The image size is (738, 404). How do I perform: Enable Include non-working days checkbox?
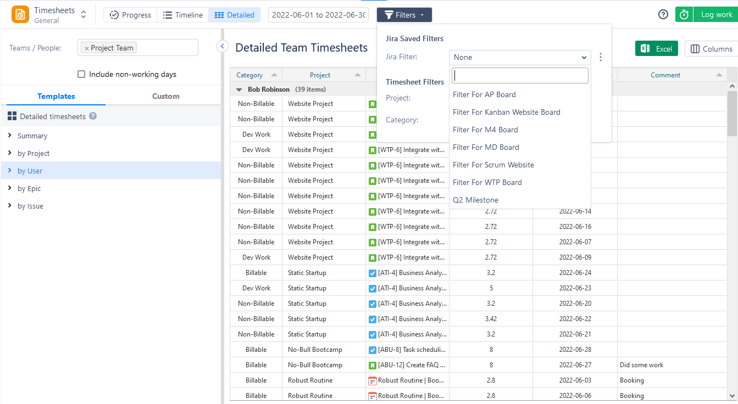click(81, 74)
